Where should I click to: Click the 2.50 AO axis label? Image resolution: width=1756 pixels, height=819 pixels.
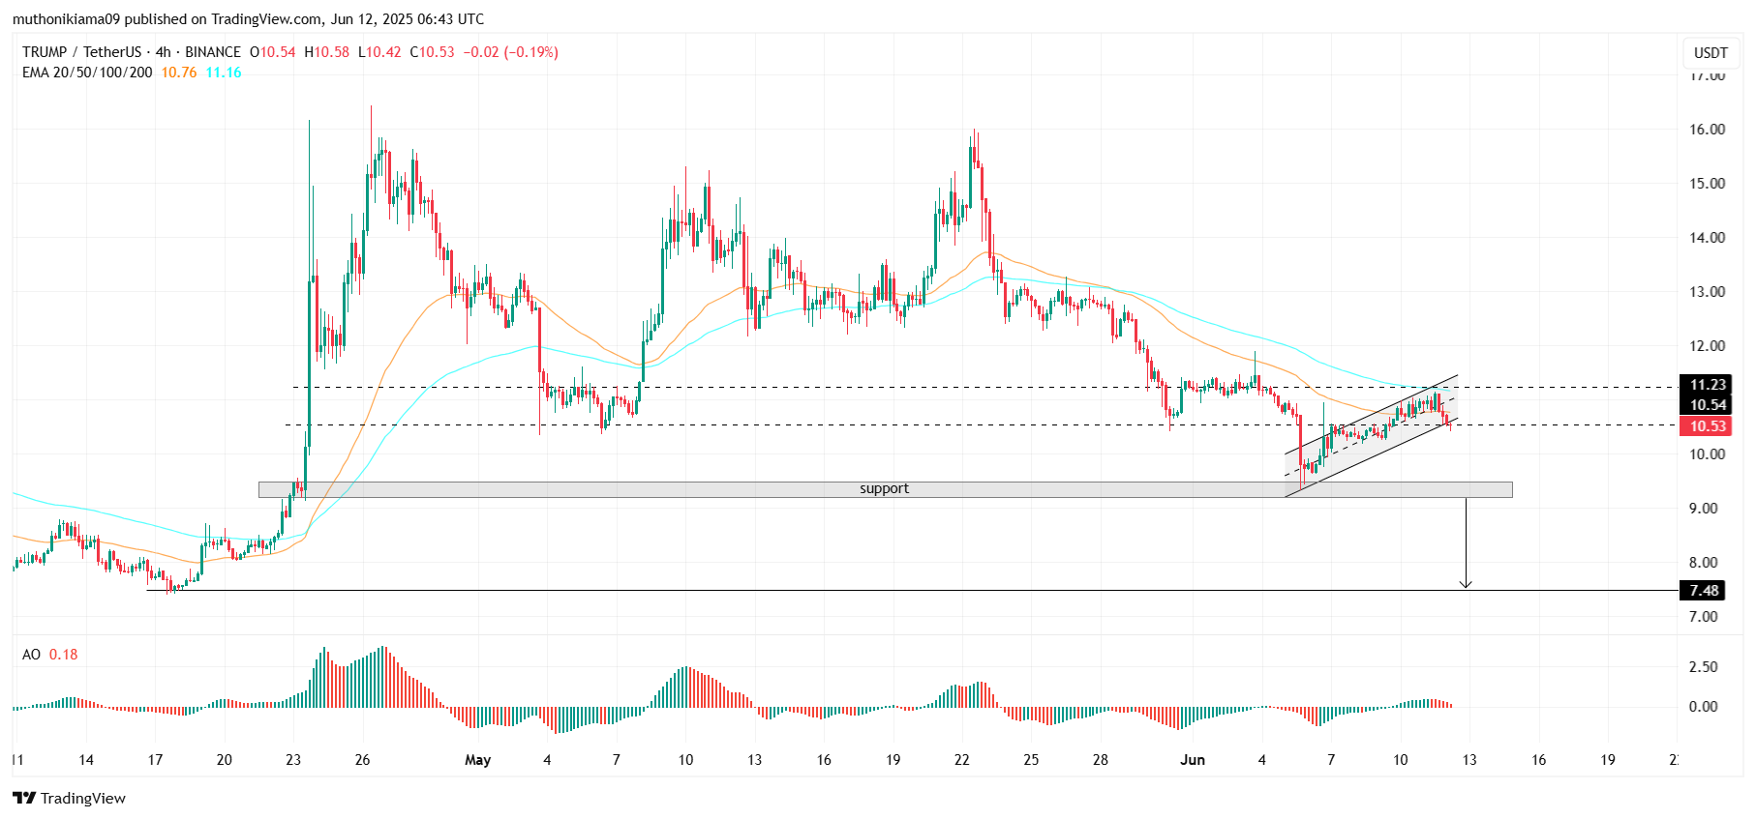[1703, 667]
